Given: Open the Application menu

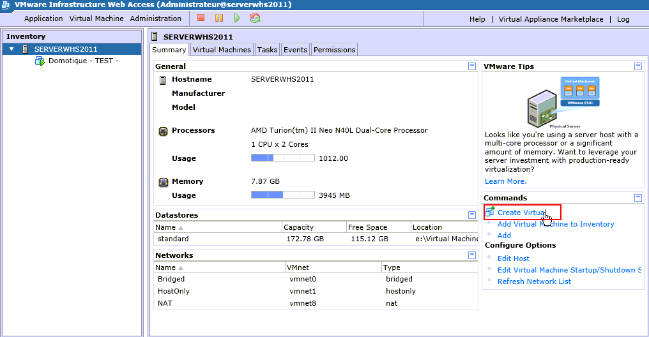Looking at the screenshot, I should [x=43, y=19].
